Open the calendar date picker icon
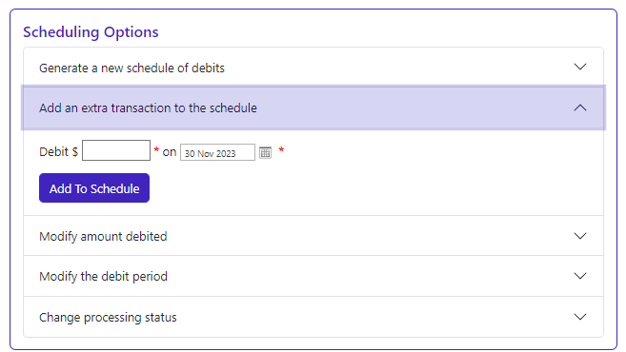 (265, 152)
